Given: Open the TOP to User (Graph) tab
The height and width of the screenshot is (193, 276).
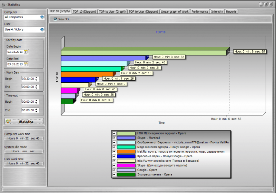Looking at the screenshot, I should (x=112, y=12).
